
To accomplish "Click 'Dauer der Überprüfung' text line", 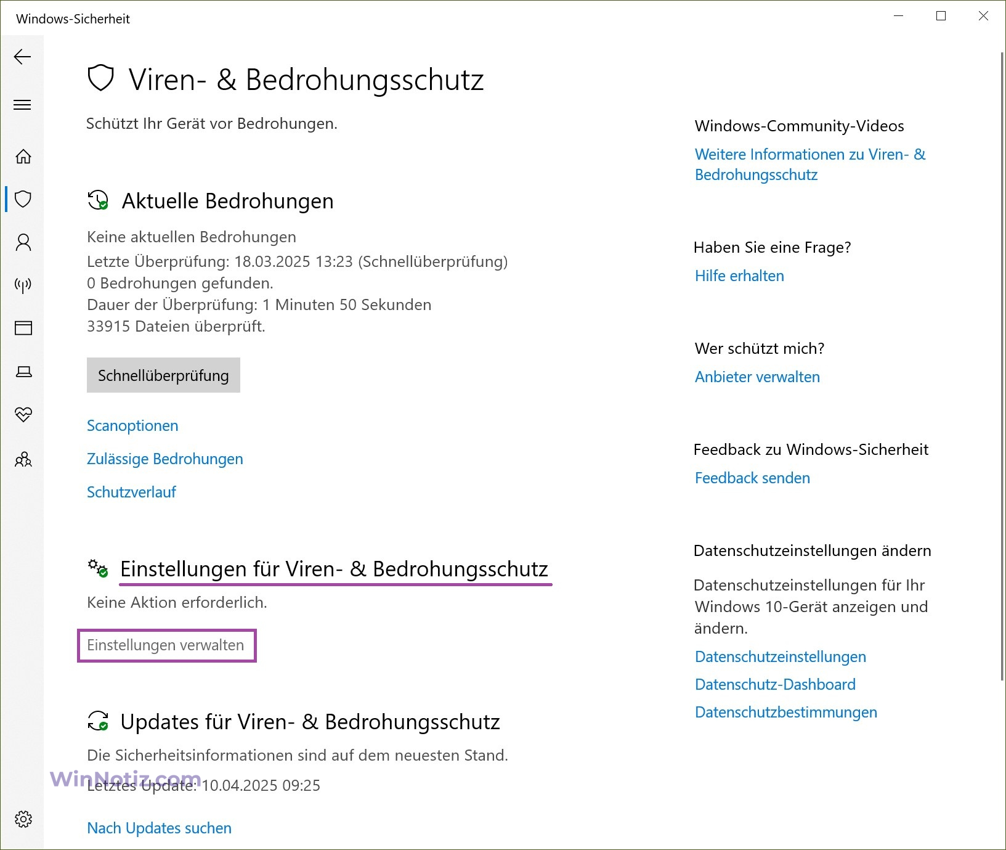I will tap(259, 305).
